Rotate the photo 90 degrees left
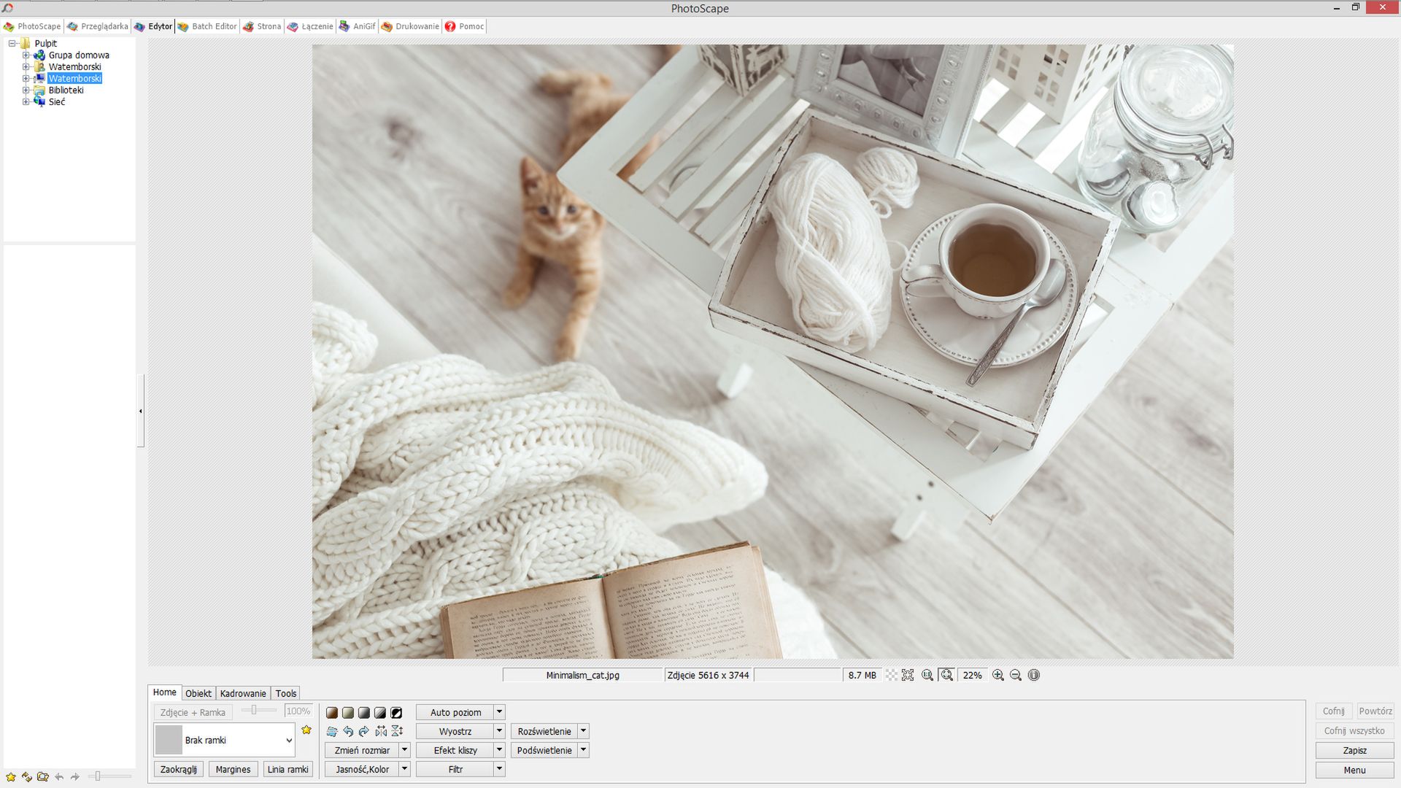Screen dimensions: 1401x788 (x=348, y=731)
